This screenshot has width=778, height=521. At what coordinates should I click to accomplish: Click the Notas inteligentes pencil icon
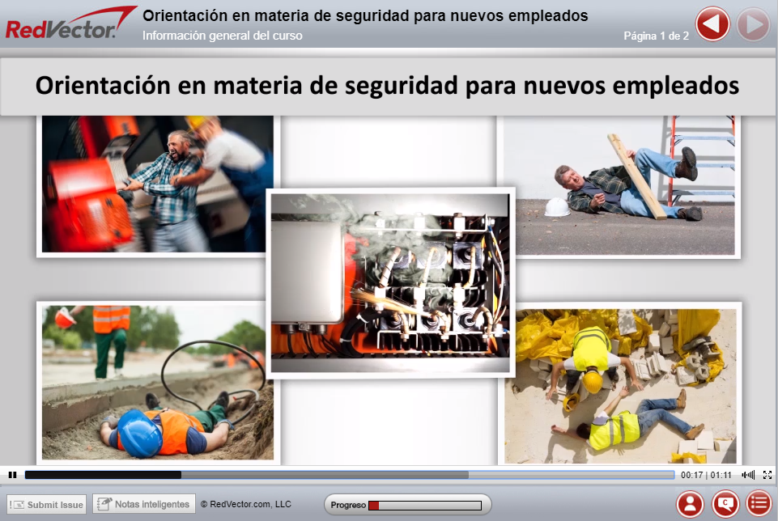coord(106,503)
